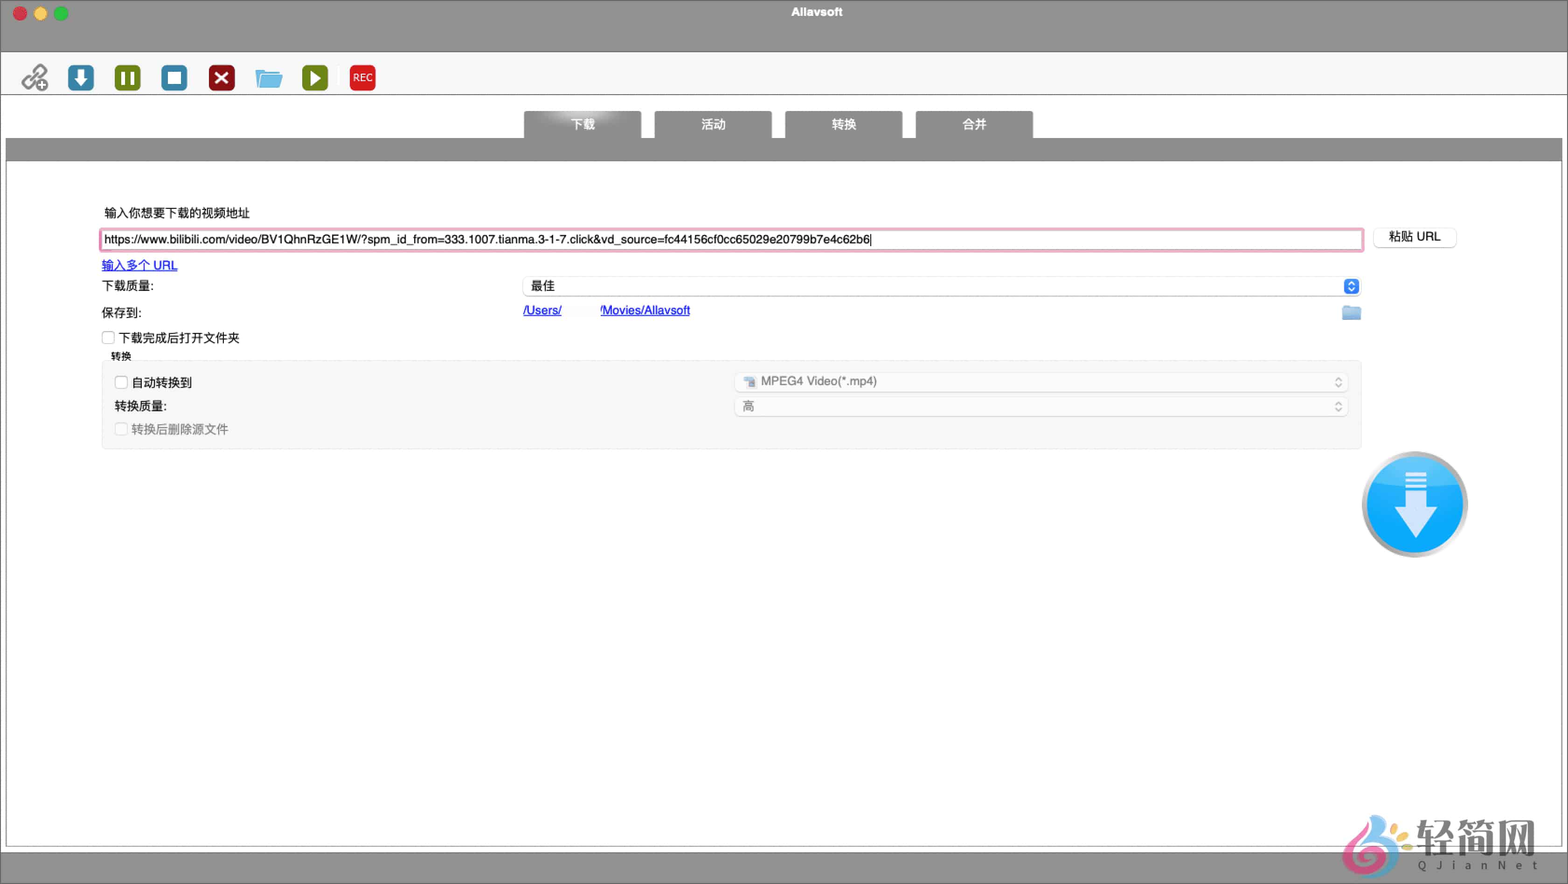This screenshot has width=1568, height=884.
Task: Click the REC recording icon
Action: (x=362, y=77)
